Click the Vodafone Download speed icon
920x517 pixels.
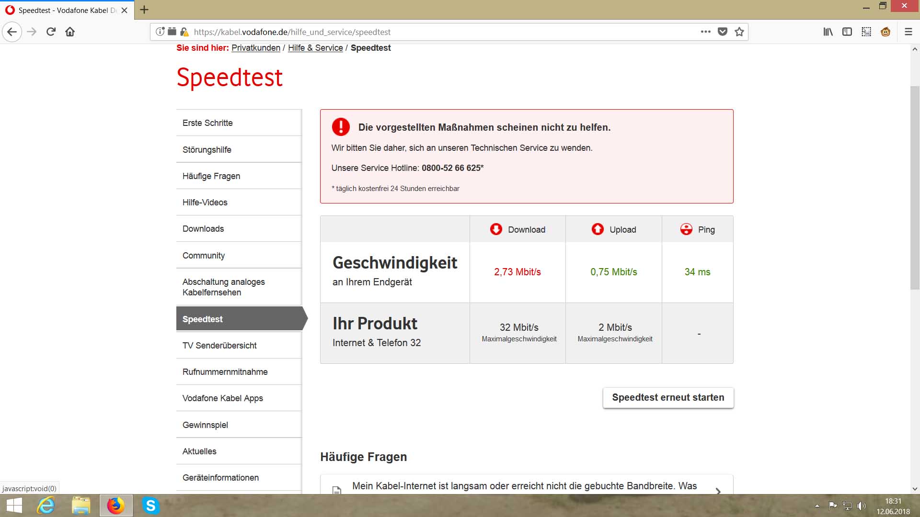tap(496, 229)
